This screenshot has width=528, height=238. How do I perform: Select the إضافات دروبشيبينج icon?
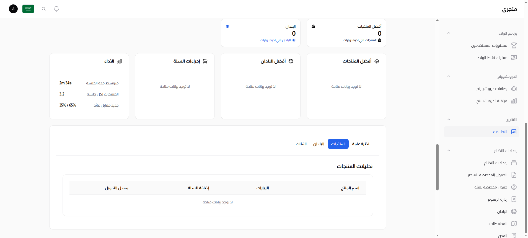tap(514, 89)
